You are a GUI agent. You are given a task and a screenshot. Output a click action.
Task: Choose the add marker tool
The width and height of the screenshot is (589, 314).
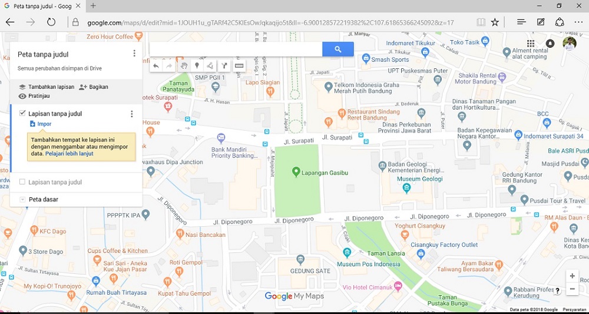click(x=197, y=66)
